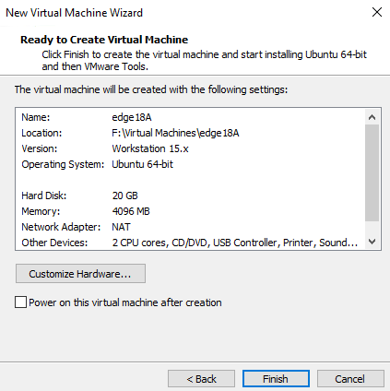Click the Memory: label
The height and width of the screenshot is (391, 390).
41,211
